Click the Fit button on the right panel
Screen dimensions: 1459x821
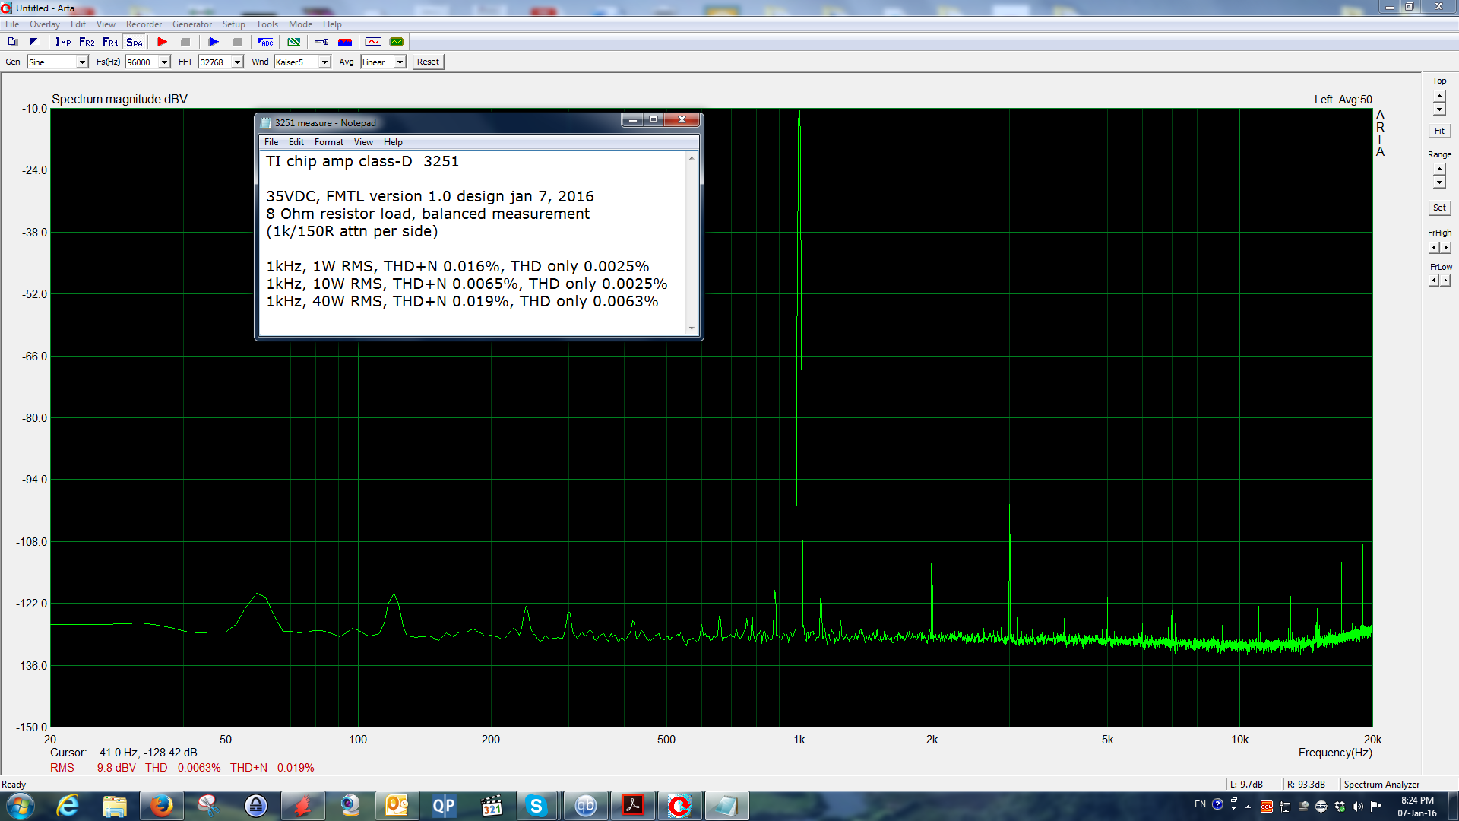click(x=1439, y=132)
